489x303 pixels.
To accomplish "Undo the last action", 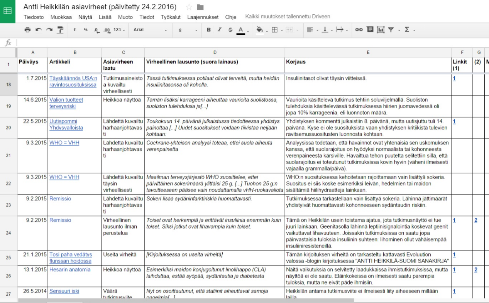I will tap(38, 30).
